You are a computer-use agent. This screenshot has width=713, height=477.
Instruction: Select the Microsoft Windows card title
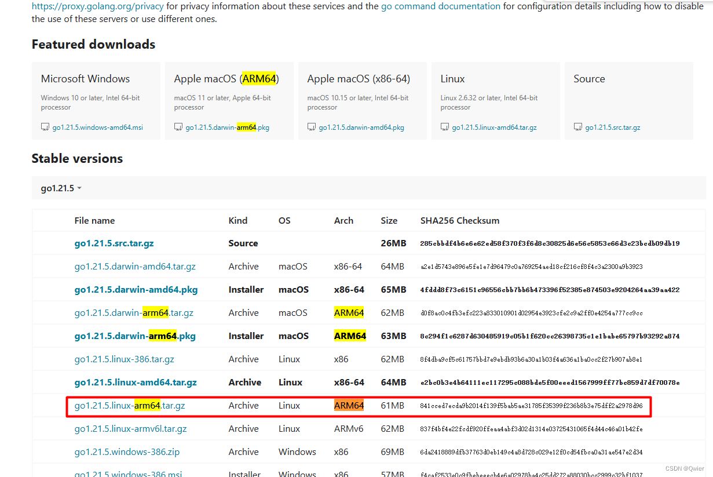click(x=85, y=79)
